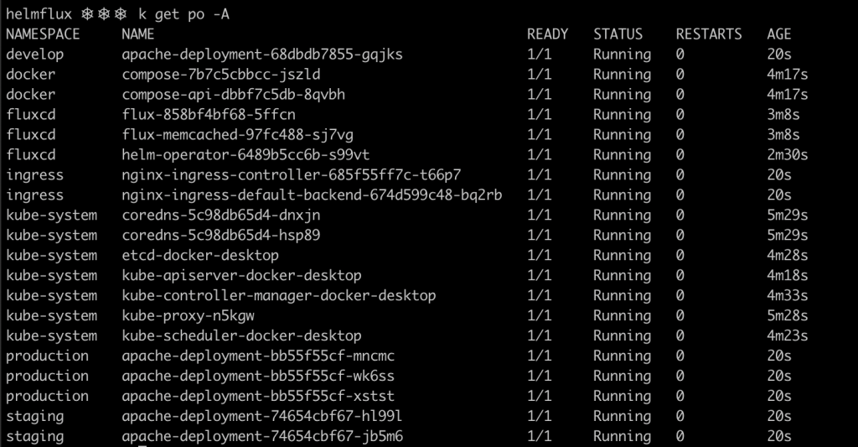858x447 pixels.
Task: Click the coredns-5c98db65d4-hsp89 pod name
Action: 221,236
